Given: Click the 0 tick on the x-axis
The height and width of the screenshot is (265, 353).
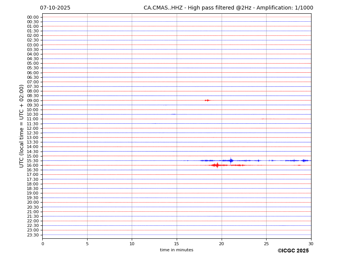Looking at the screenshot, I should pyautogui.click(x=43, y=244).
